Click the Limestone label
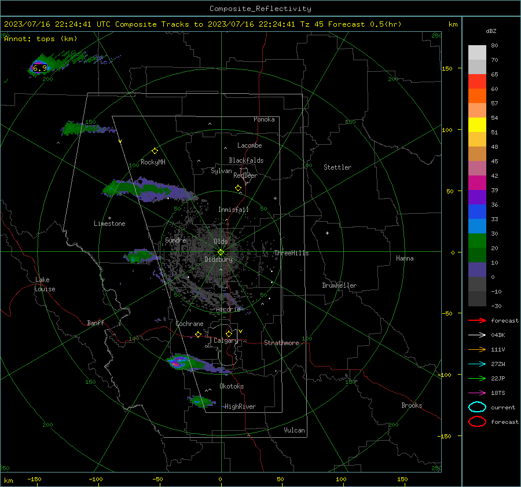Viewport: 521px width, 487px height. 109,224
